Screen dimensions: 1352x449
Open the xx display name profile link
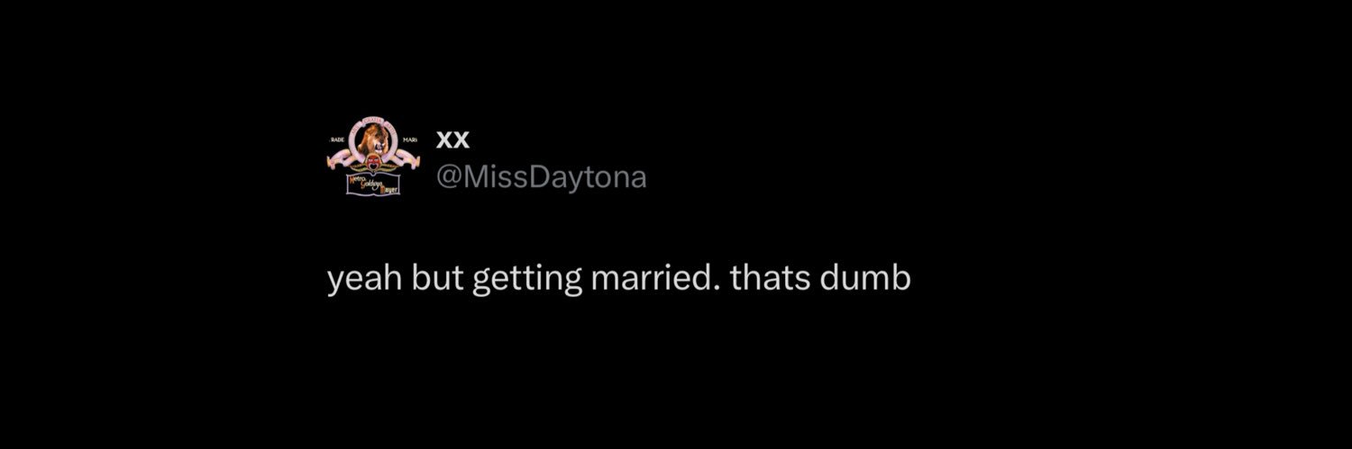coord(452,140)
